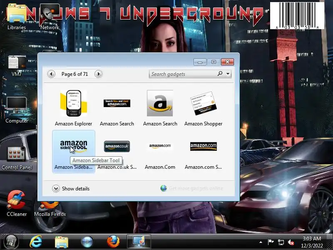This screenshot has width=333, height=250.
Task: Show hidden tray icons arrow
Action: (261, 242)
